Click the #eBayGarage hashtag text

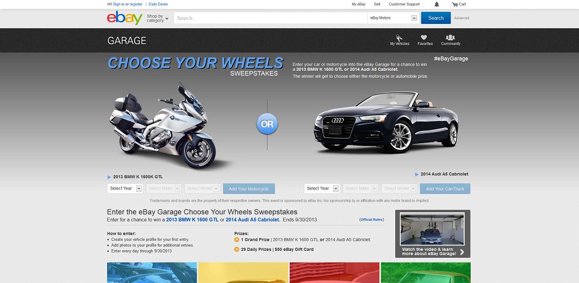(x=451, y=58)
